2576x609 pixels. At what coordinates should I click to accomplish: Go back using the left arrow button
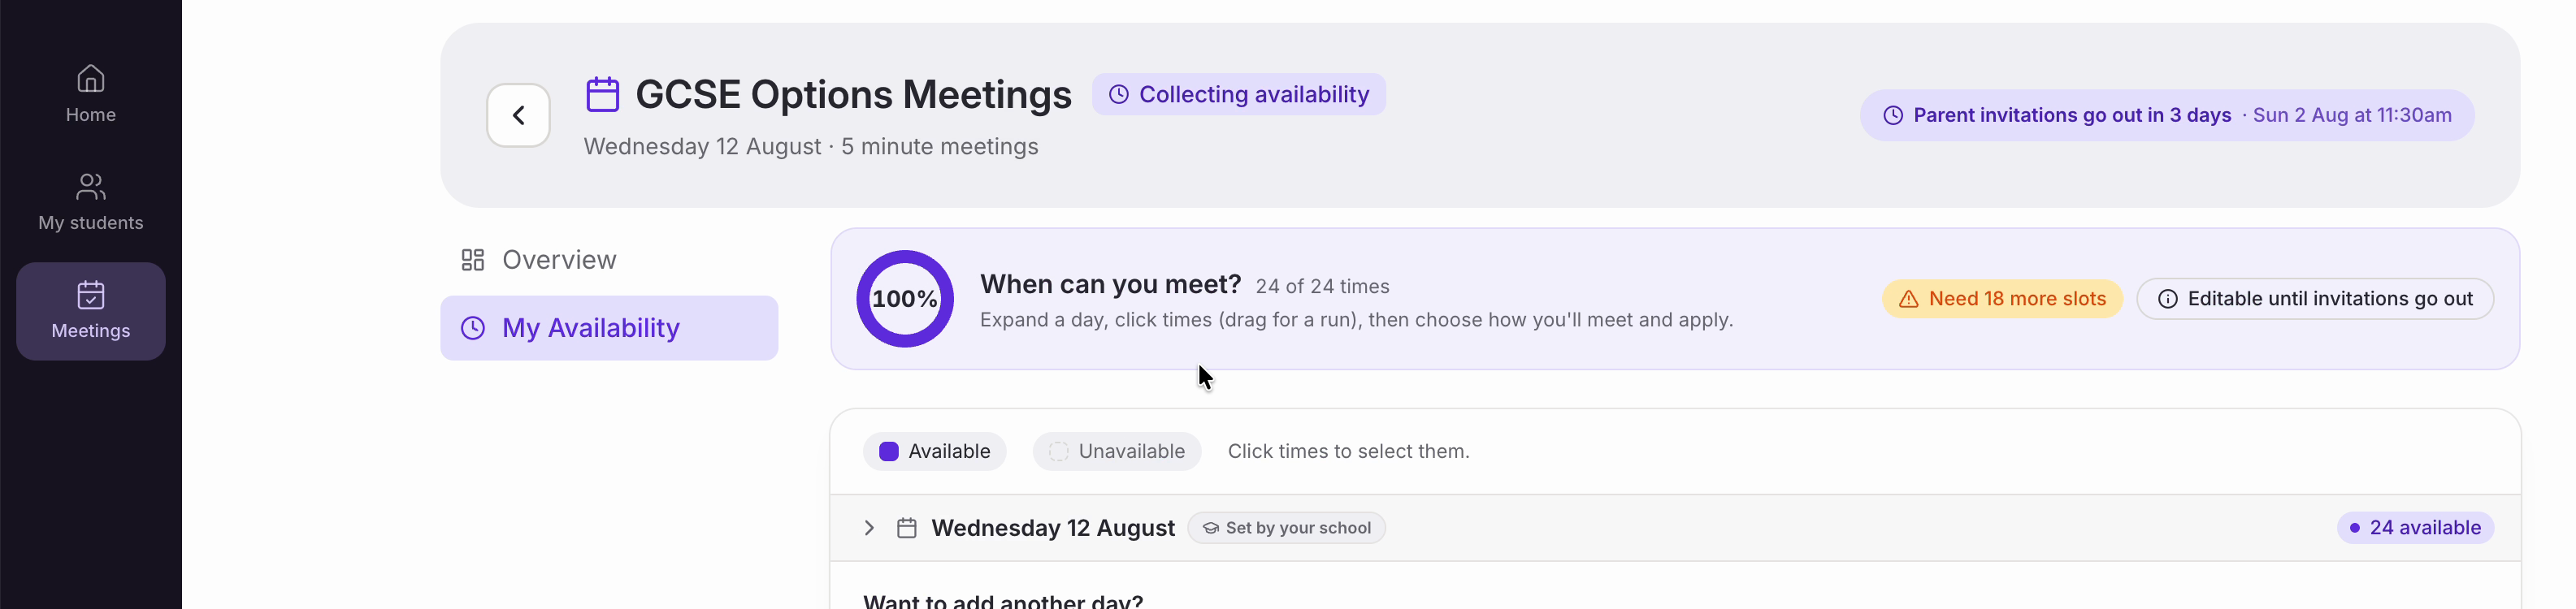click(518, 115)
